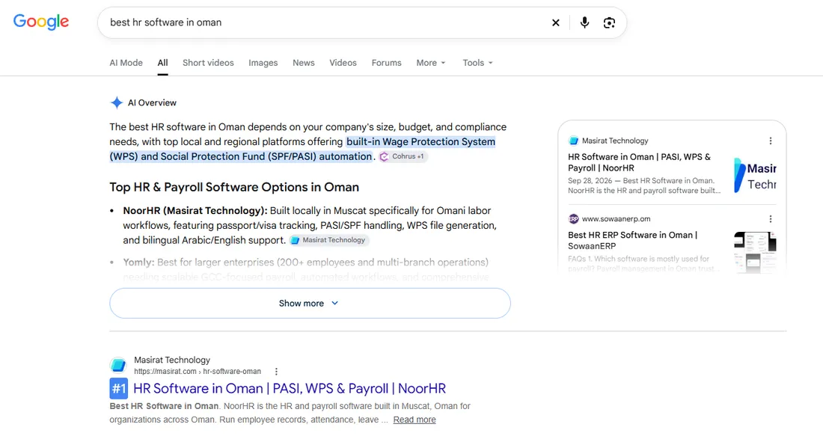The image size is (823, 436).
Task: Open Masirat Technology logo thumbnail
Action: click(x=755, y=176)
